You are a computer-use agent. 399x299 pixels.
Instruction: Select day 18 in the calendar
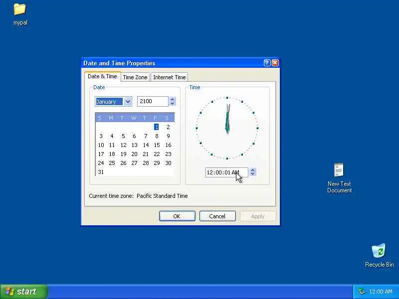point(112,154)
